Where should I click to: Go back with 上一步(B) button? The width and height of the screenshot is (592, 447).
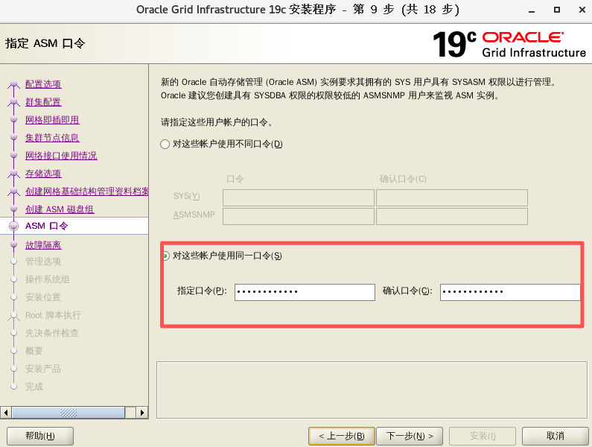(x=342, y=436)
